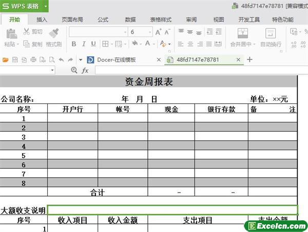Click the distributed alignment icon
This screenshot has width=308, height=232.
218,44
